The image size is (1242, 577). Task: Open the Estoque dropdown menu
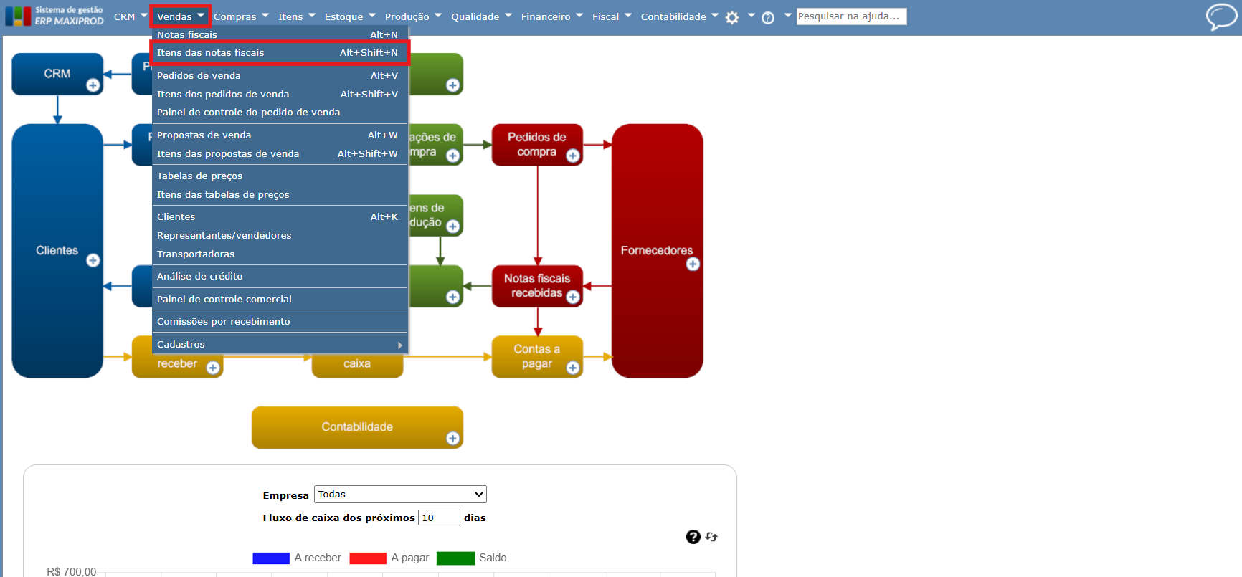point(350,16)
